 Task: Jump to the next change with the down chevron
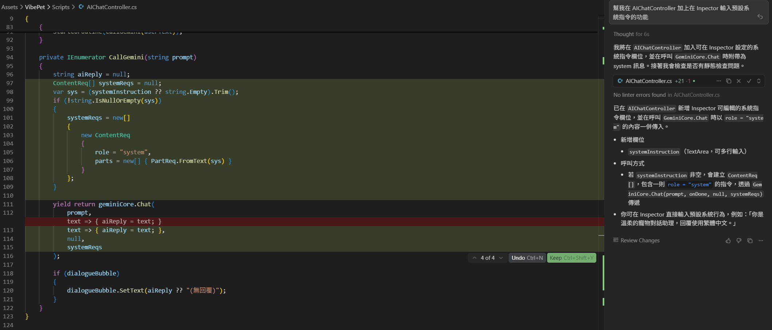point(501,258)
